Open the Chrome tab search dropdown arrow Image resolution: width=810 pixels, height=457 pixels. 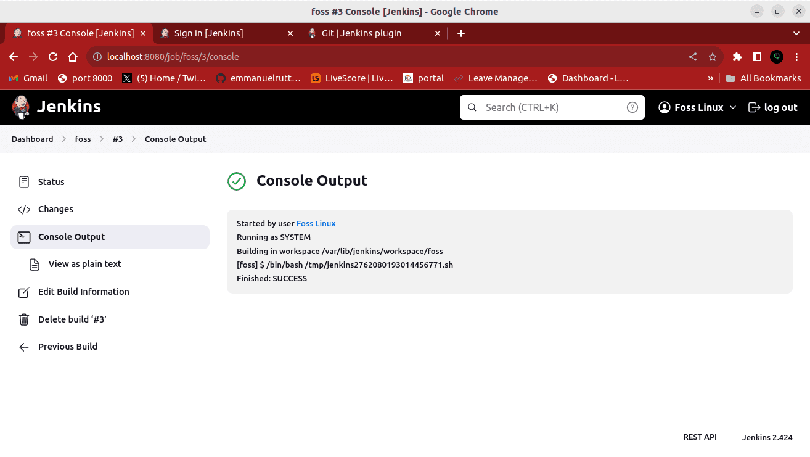[x=796, y=33]
